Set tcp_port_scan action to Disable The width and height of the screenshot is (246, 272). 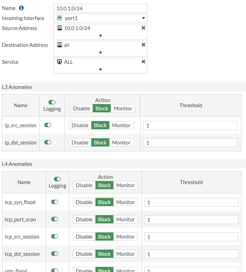click(84, 219)
